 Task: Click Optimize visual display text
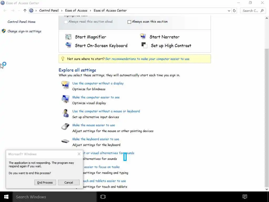pyautogui.click(x=89, y=103)
